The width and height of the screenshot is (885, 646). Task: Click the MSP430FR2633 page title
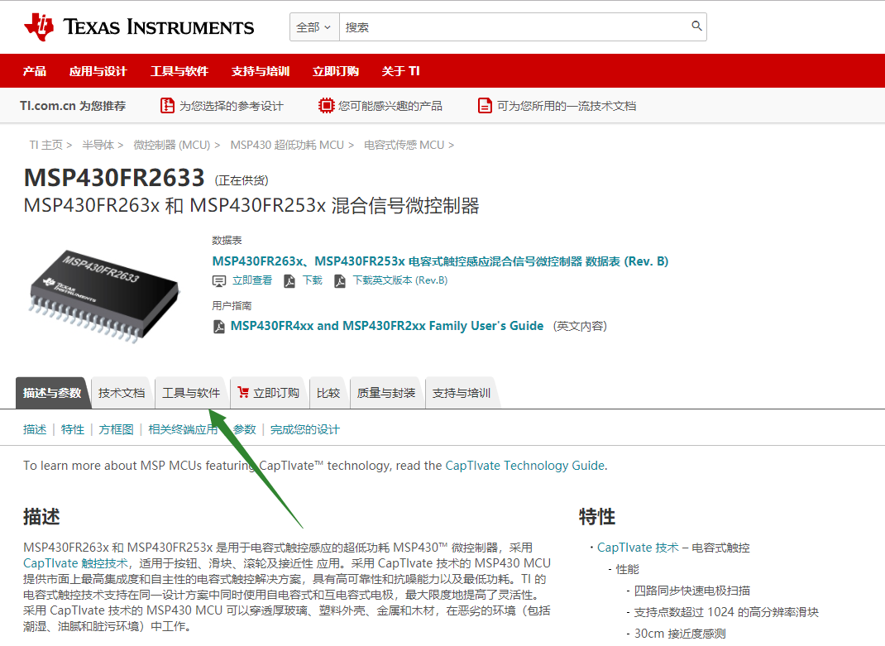tap(114, 178)
